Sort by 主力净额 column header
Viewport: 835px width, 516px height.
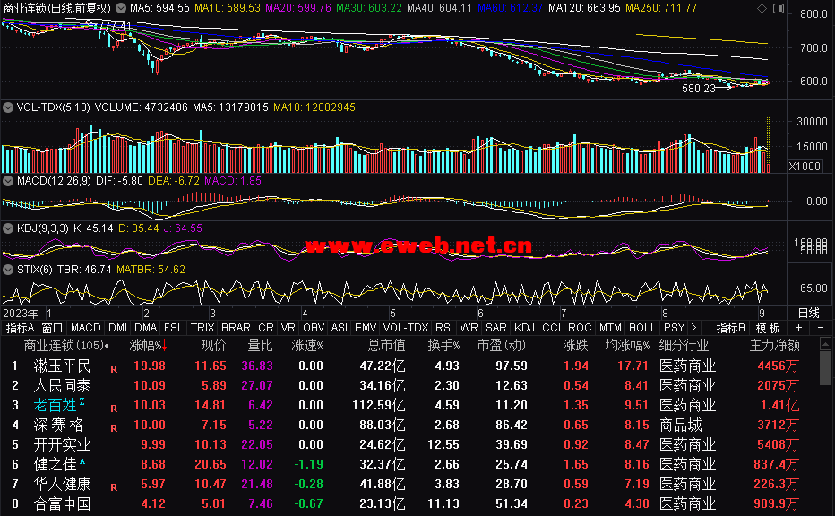(775, 346)
